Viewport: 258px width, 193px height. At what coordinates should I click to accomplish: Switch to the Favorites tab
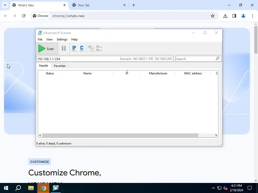[59, 66]
